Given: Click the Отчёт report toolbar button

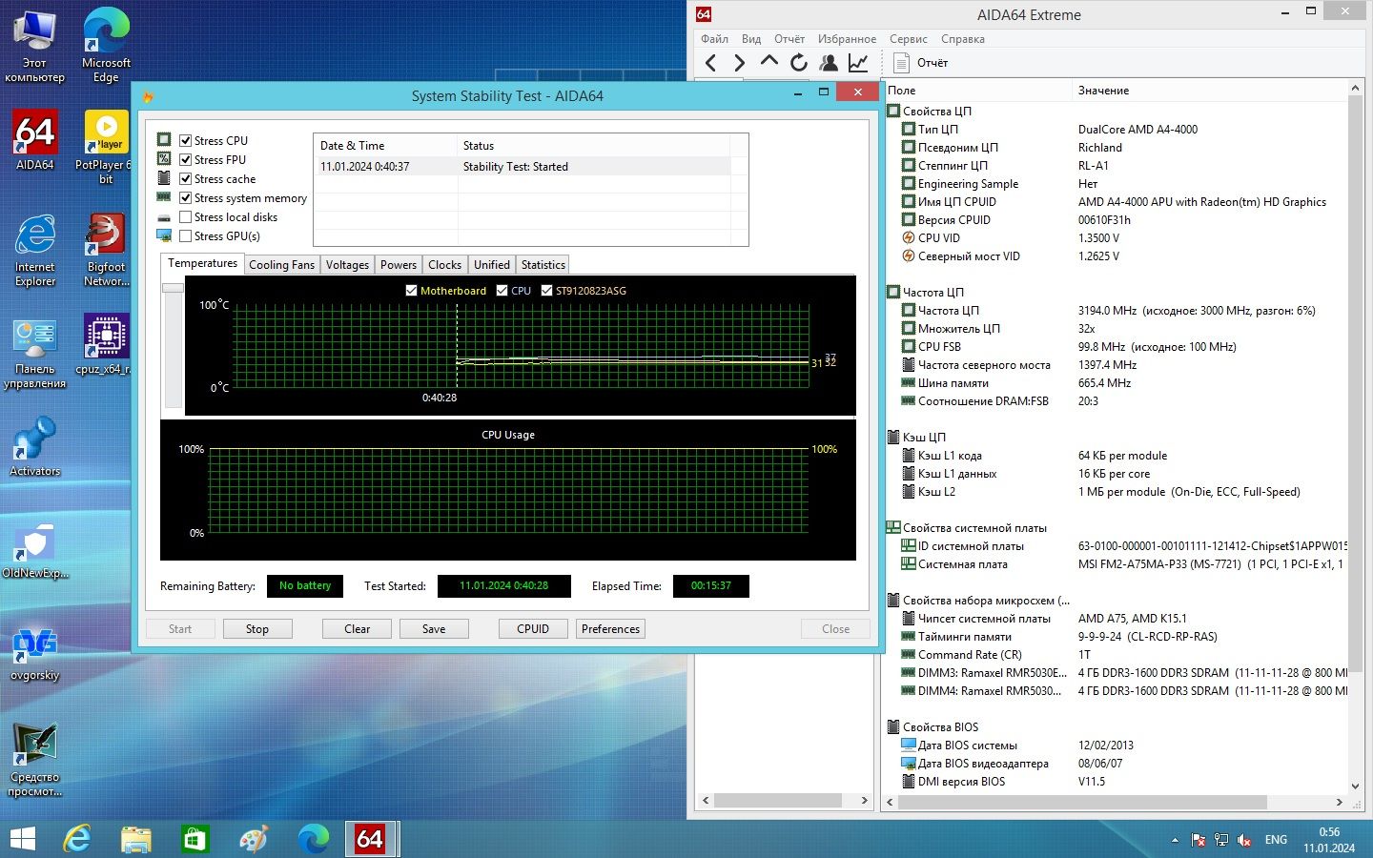Looking at the screenshot, I should [921, 63].
